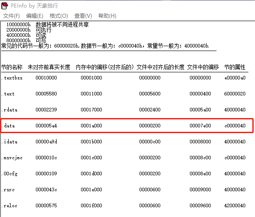Click memory offset 00001000 of .textbss
The width and height of the screenshot is (255, 217).
pos(91,78)
